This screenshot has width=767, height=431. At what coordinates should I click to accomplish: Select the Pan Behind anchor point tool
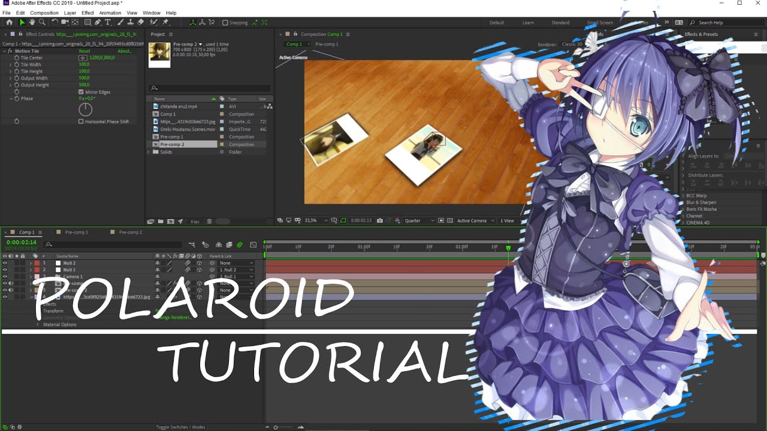(x=75, y=22)
